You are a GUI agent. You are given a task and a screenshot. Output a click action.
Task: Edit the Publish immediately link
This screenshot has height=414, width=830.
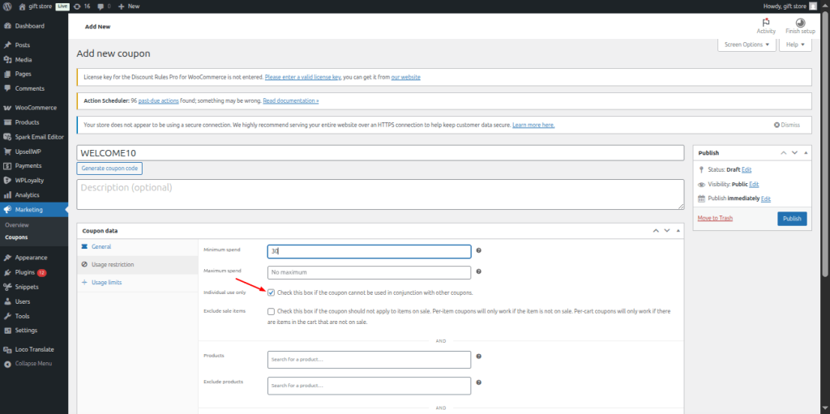[x=766, y=199]
